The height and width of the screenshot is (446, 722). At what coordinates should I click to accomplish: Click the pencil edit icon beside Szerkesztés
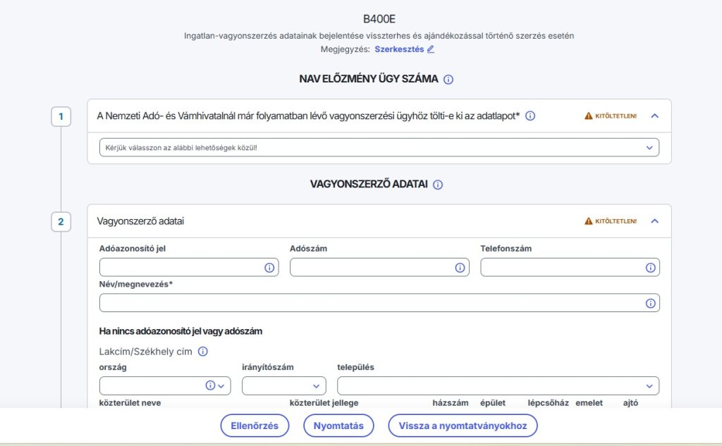point(431,49)
